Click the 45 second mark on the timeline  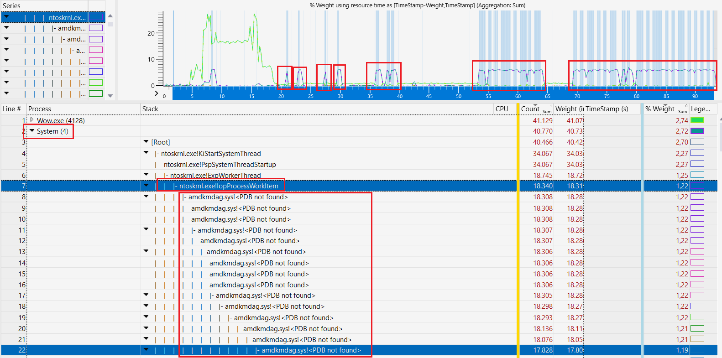click(x=429, y=96)
